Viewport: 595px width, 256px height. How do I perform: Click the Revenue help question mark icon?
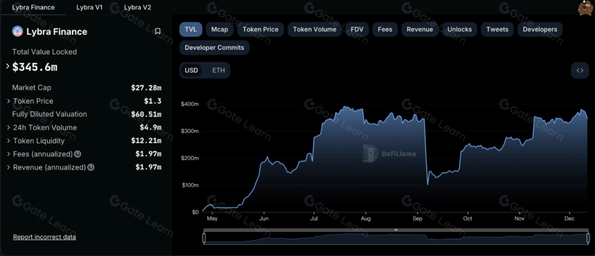tap(91, 167)
